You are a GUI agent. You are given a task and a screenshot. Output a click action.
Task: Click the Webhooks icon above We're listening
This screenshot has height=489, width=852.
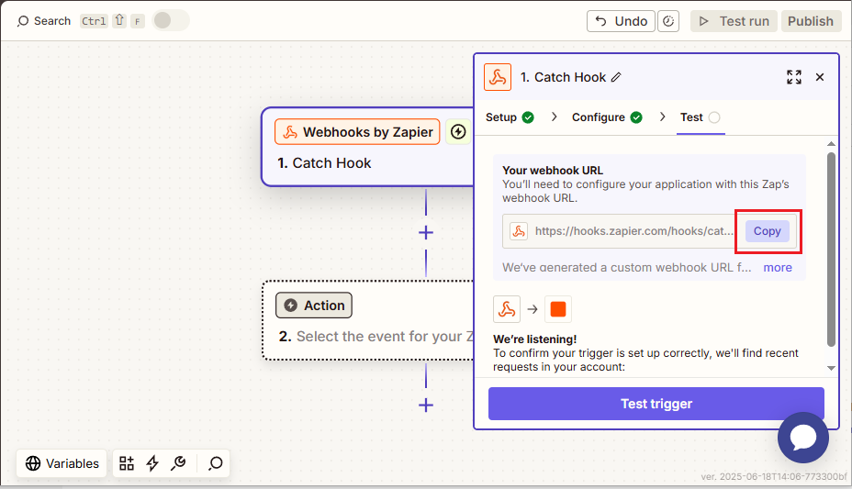pyautogui.click(x=507, y=309)
